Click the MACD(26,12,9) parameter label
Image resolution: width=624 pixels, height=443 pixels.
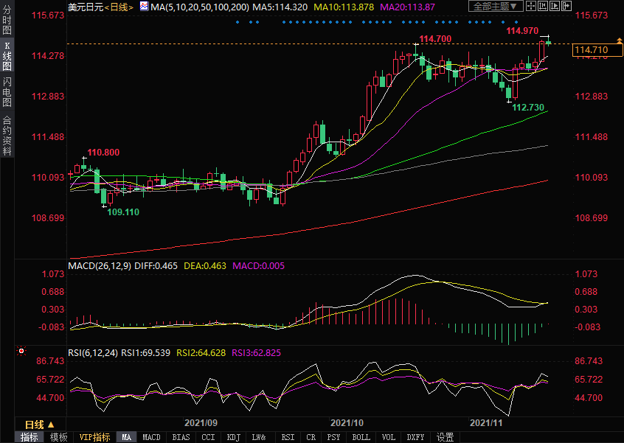99,265
